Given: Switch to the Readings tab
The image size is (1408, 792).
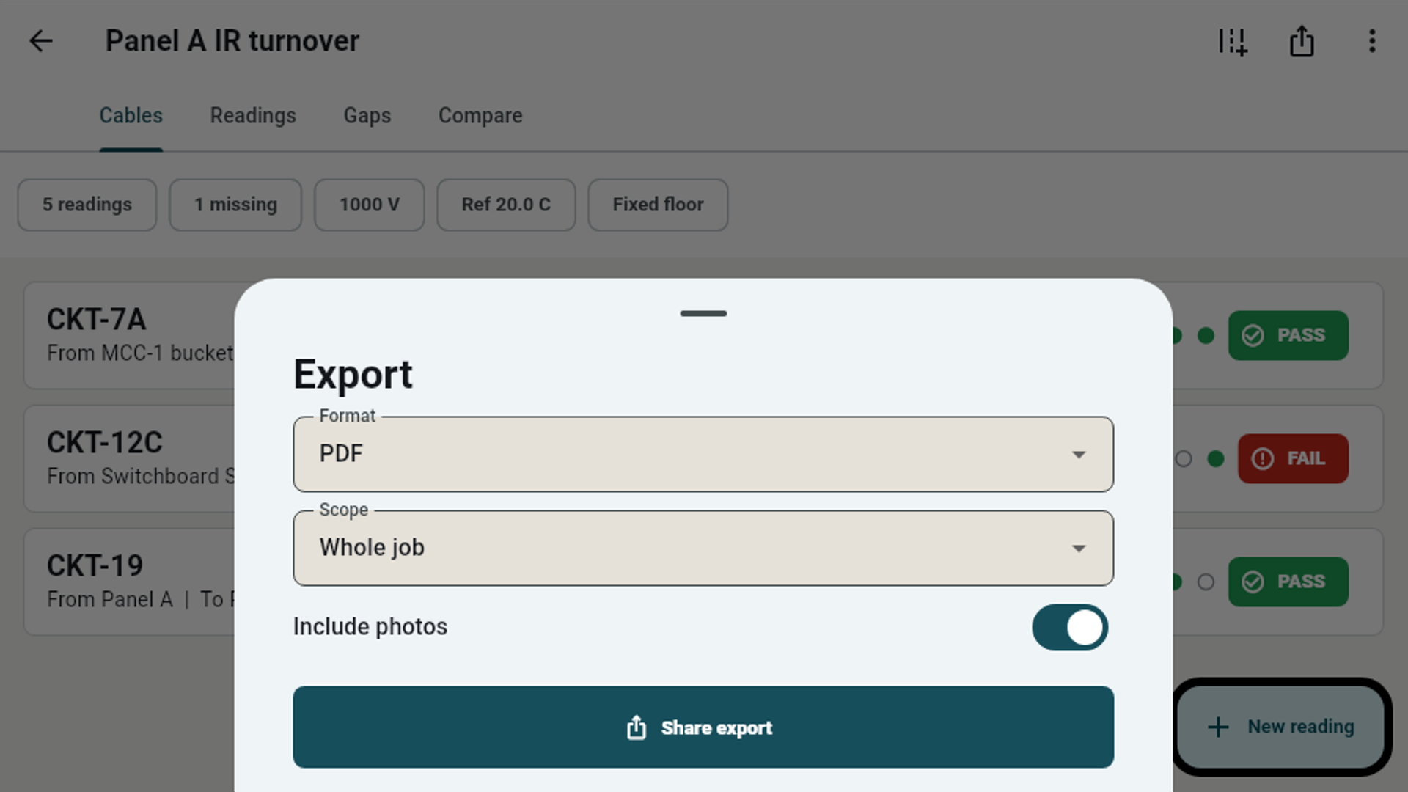Looking at the screenshot, I should pos(253,115).
